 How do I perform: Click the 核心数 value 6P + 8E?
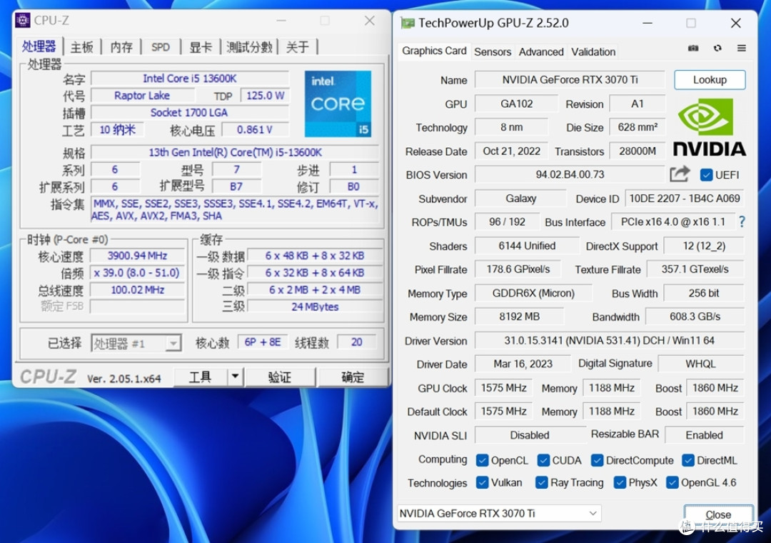263,342
